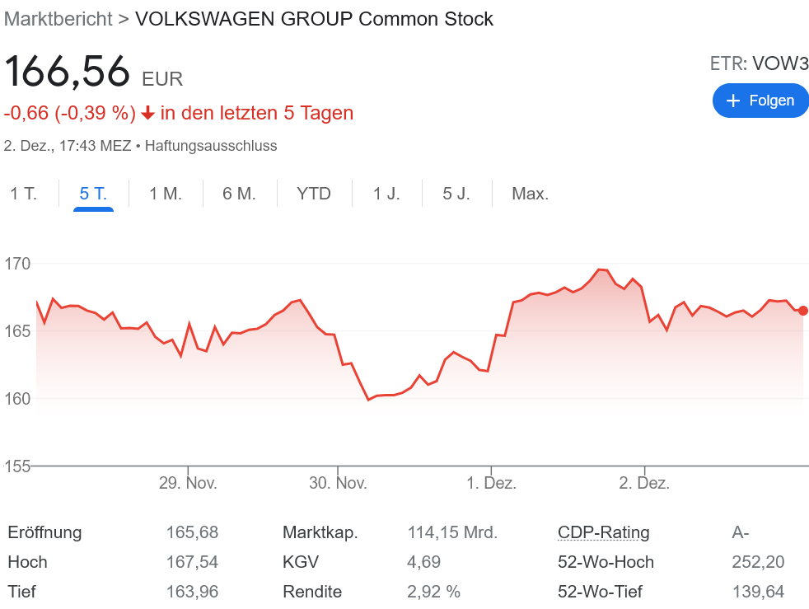
Task: Click the red down arrow trend icon
Action: tap(148, 113)
